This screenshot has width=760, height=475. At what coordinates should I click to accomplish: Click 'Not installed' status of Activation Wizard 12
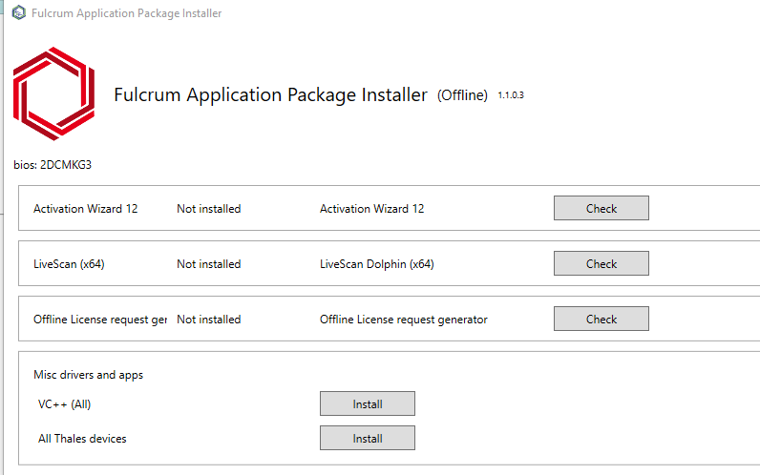coord(209,209)
